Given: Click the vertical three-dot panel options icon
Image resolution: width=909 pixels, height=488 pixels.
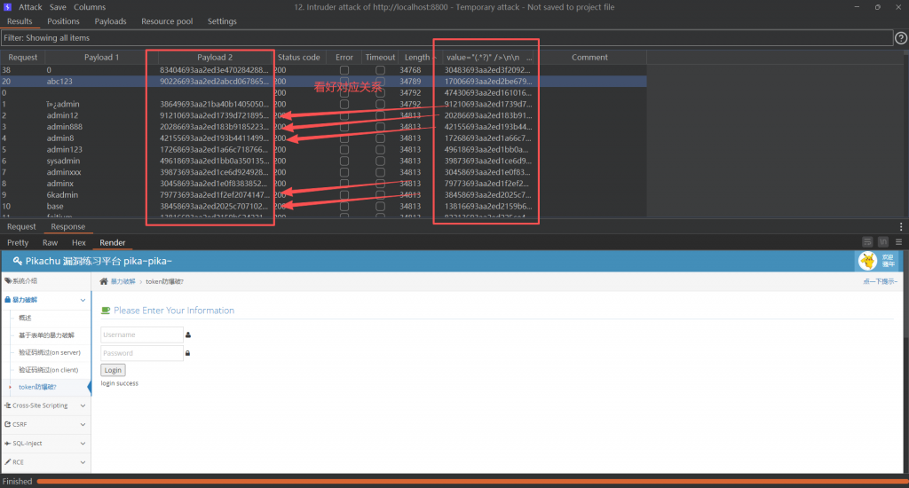Looking at the screenshot, I should [x=902, y=227].
